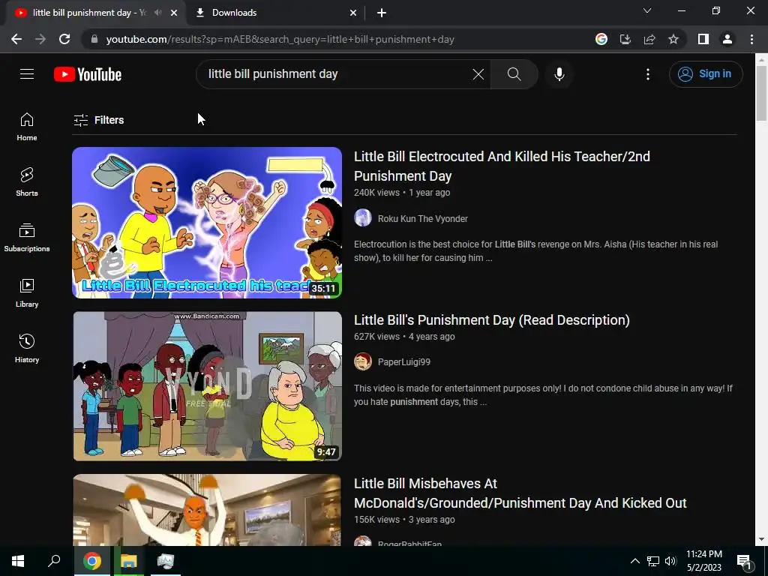Click title 'Little Bill Misbehaves At McDonald's'
Viewport: 768px width, 576px height.
[x=520, y=493]
